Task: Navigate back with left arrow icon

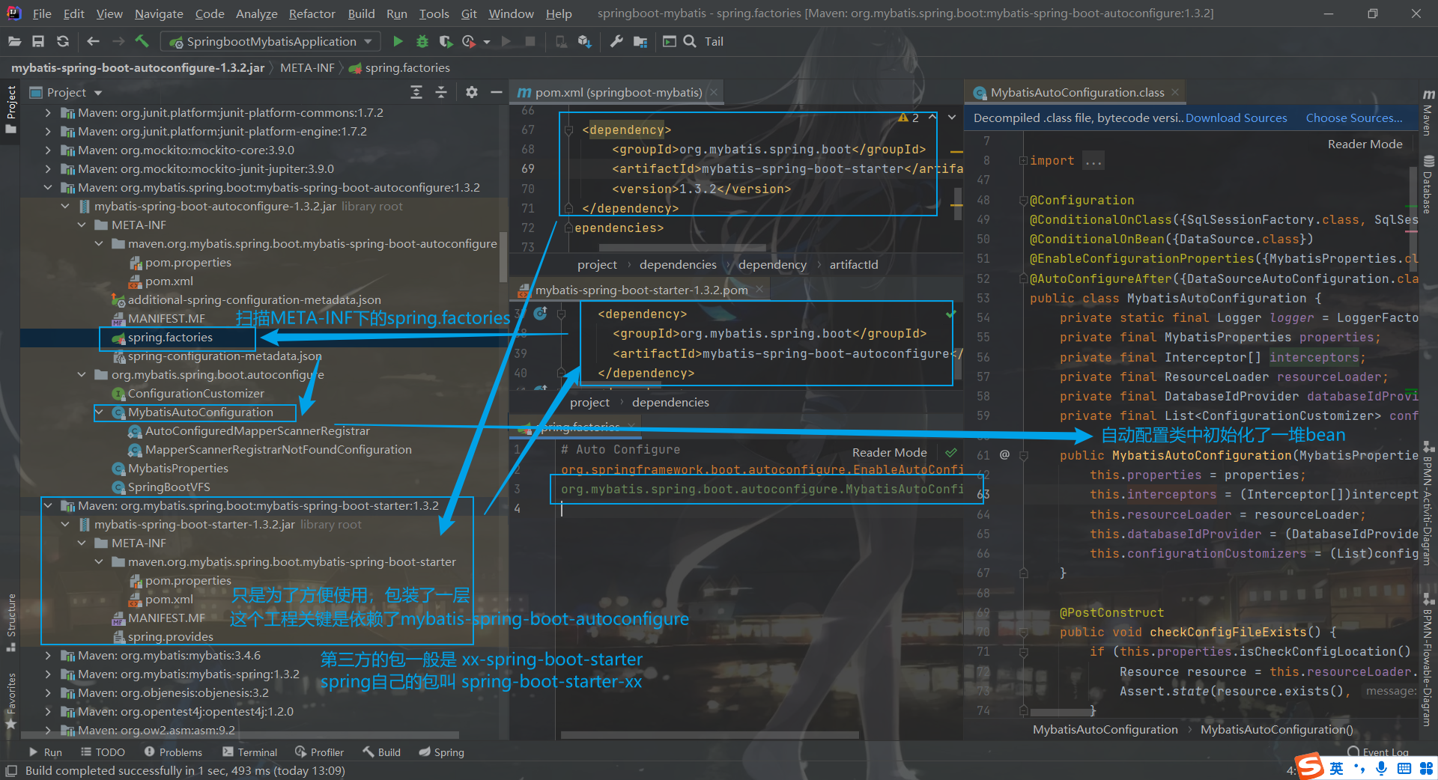Action: (93, 41)
